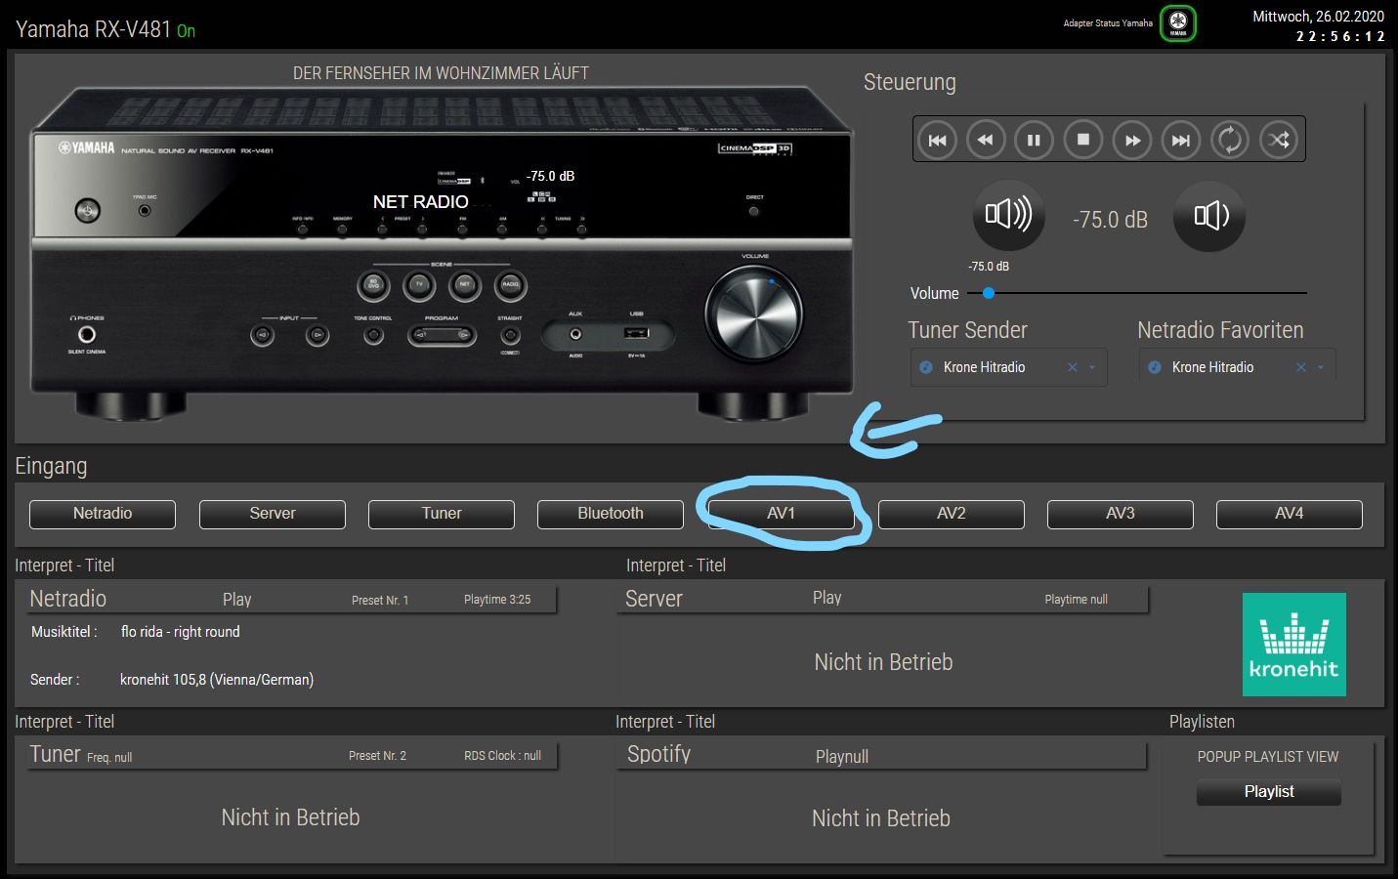Fast forward playback in Steuerung
Viewport: 1398px width, 879px height.
coord(1132,140)
